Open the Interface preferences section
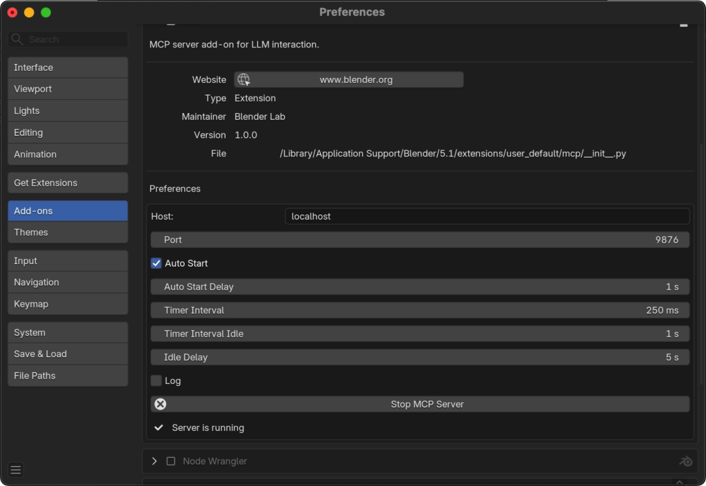706x486 pixels. click(68, 68)
